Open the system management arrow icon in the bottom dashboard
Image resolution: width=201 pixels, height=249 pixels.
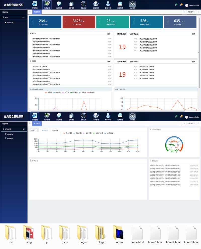pos(132,116)
